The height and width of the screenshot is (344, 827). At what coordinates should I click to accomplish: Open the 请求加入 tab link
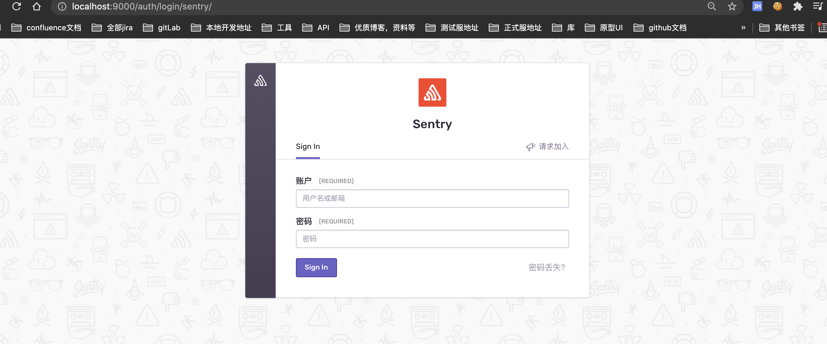coord(547,146)
